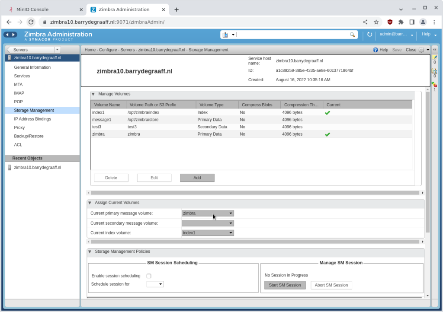Open the settings gear next to Close
The height and width of the screenshot is (312, 443).
421,50
